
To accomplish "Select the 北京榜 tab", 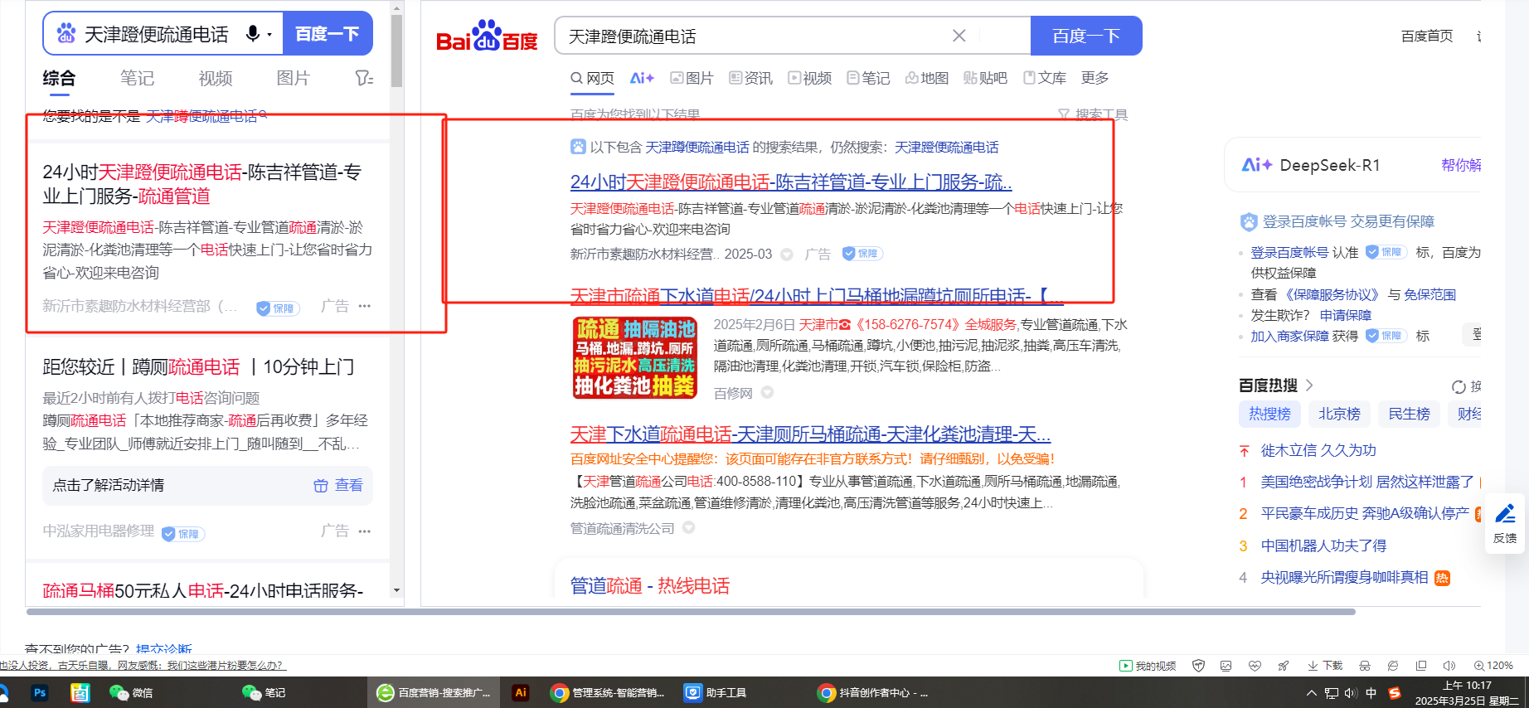I will (x=1339, y=414).
